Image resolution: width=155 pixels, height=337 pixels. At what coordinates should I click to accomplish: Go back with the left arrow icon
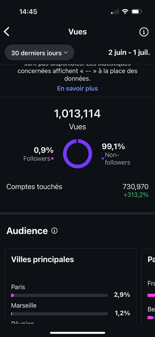point(7,32)
